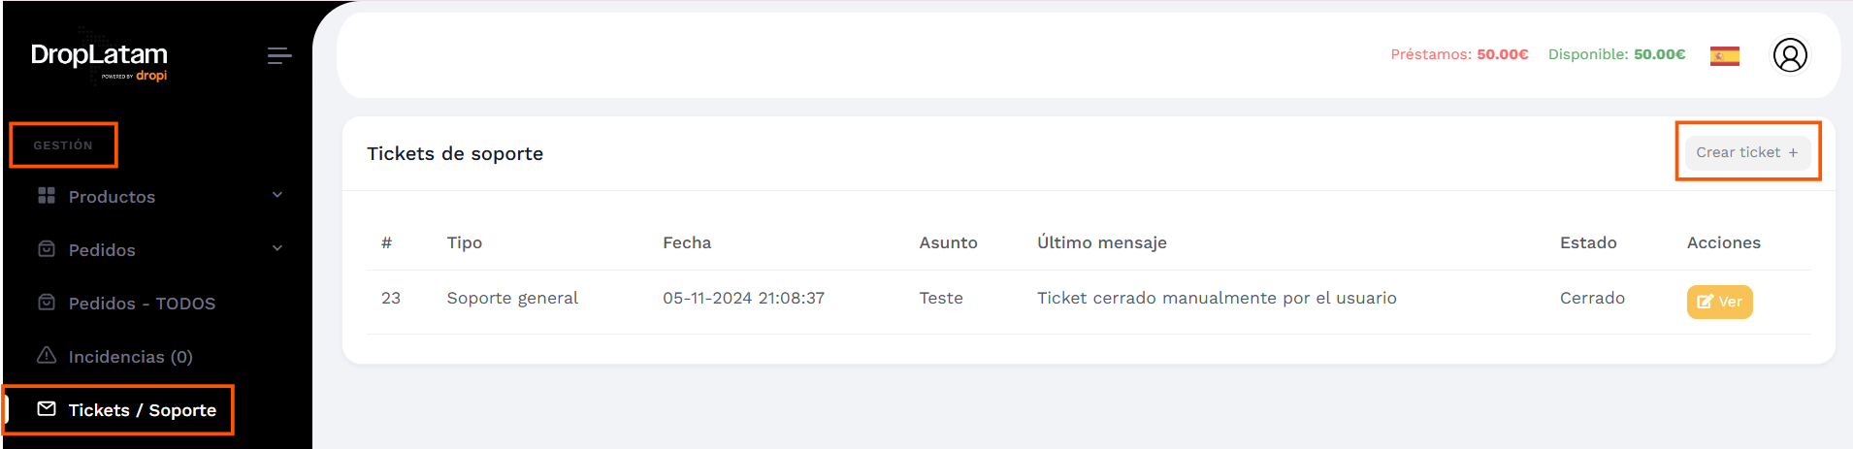This screenshot has height=449, width=1853.
Task: Click the Pedidos - TODOS bag icon
Action: click(x=47, y=303)
